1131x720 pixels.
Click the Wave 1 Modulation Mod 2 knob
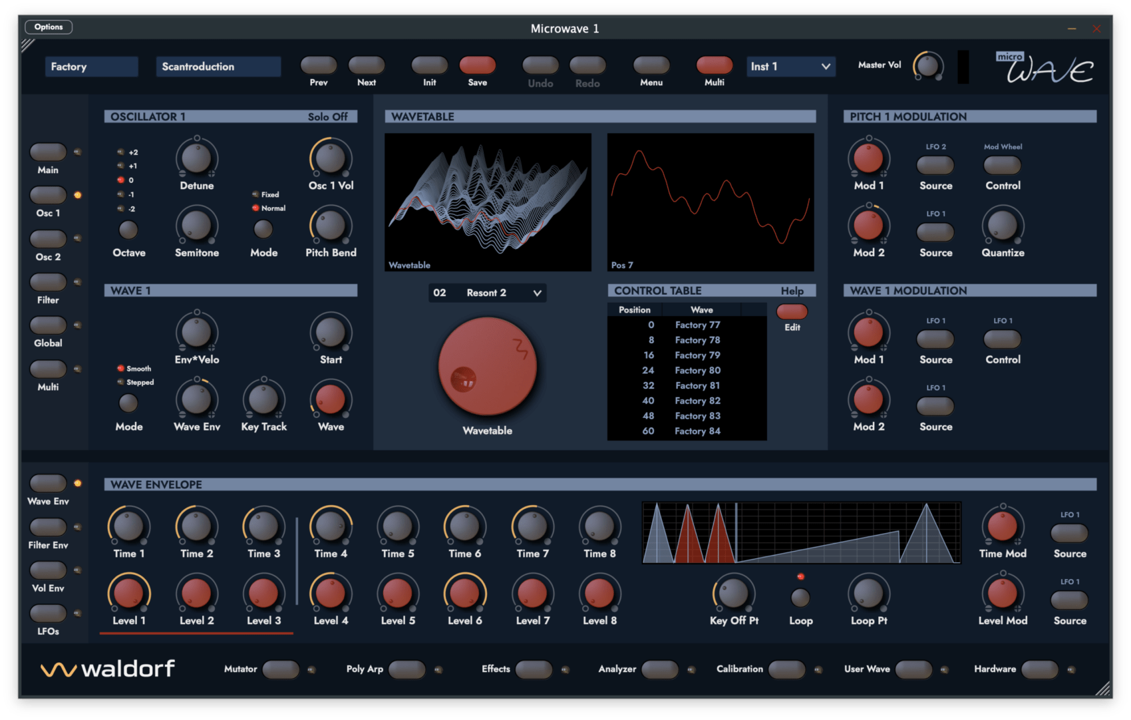click(x=868, y=399)
